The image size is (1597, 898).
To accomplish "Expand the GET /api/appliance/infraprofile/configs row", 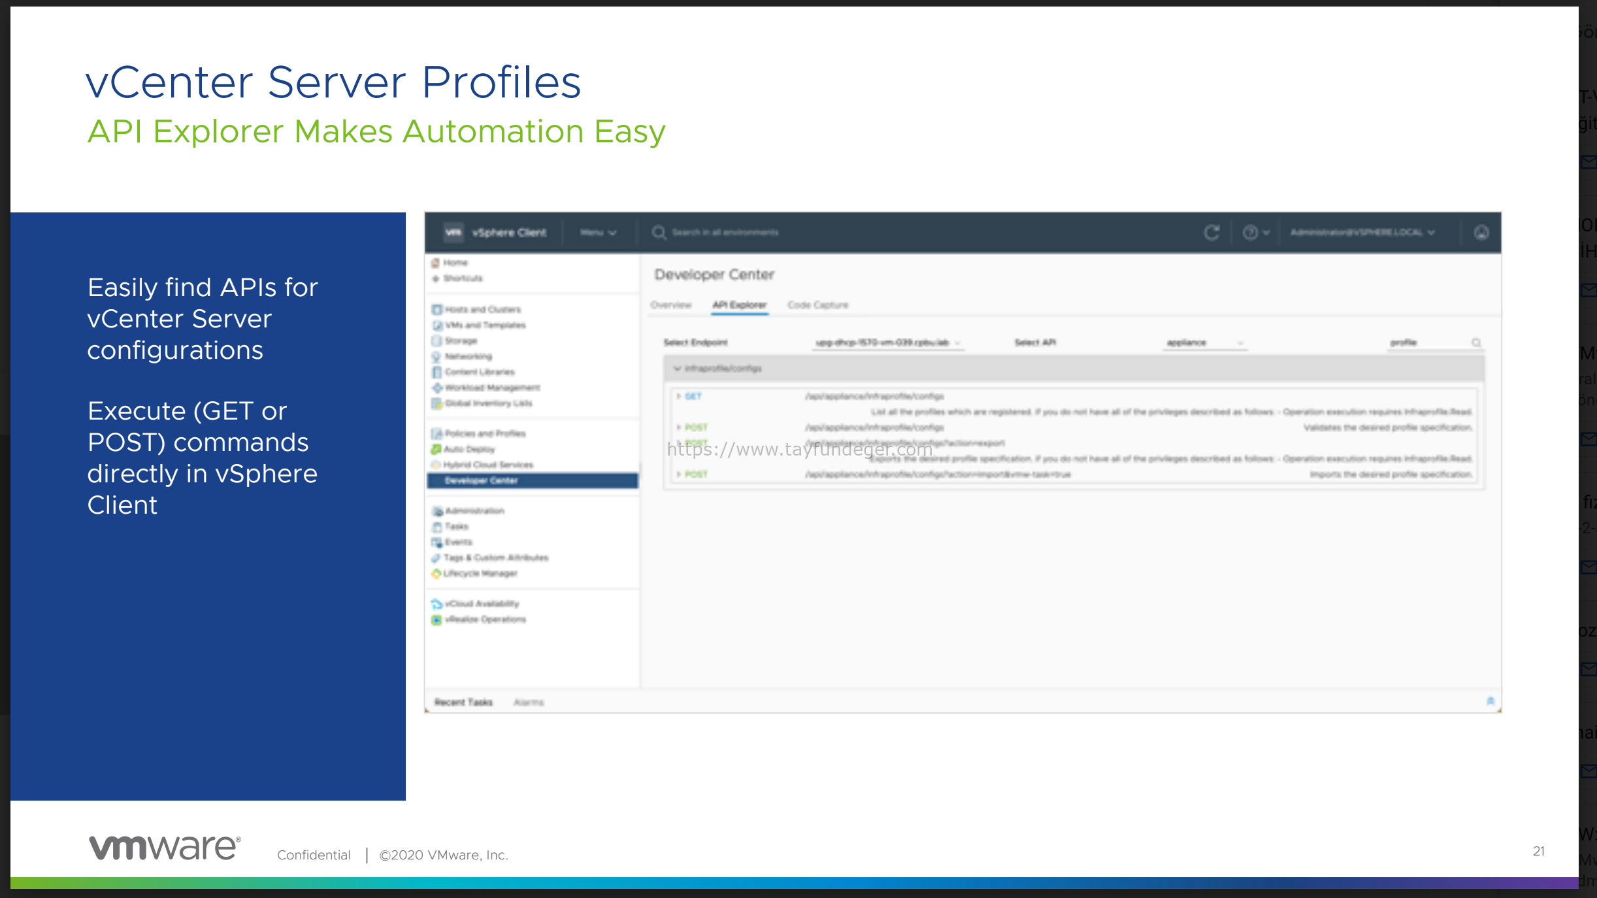I will (678, 396).
